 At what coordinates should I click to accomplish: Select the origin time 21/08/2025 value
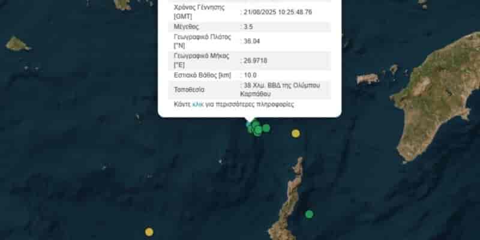278,12
